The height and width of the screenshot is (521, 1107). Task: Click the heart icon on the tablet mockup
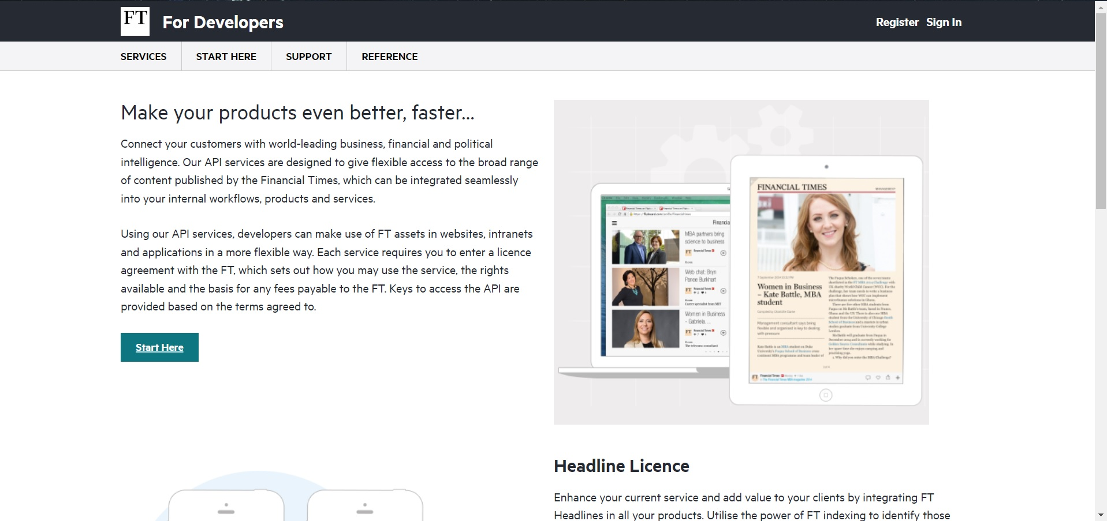(878, 377)
